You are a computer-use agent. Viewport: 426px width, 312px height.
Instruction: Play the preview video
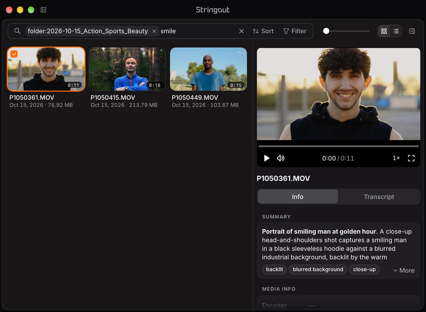click(267, 158)
